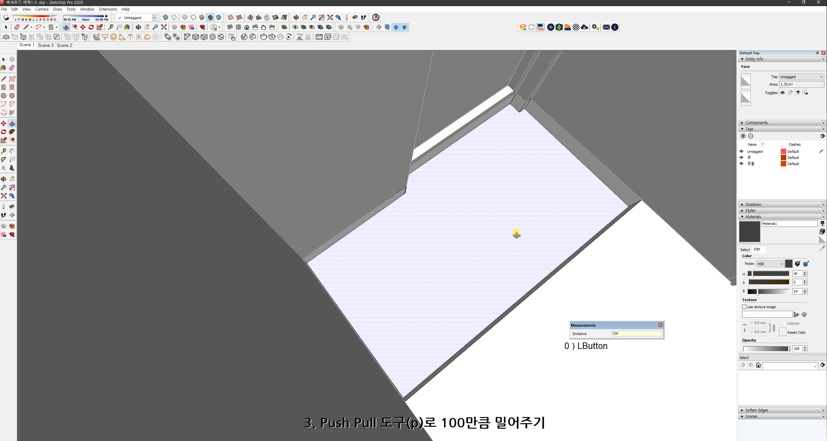The height and width of the screenshot is (441, 827).
Task: Expand the Components panel
Action: coord(743,122)
